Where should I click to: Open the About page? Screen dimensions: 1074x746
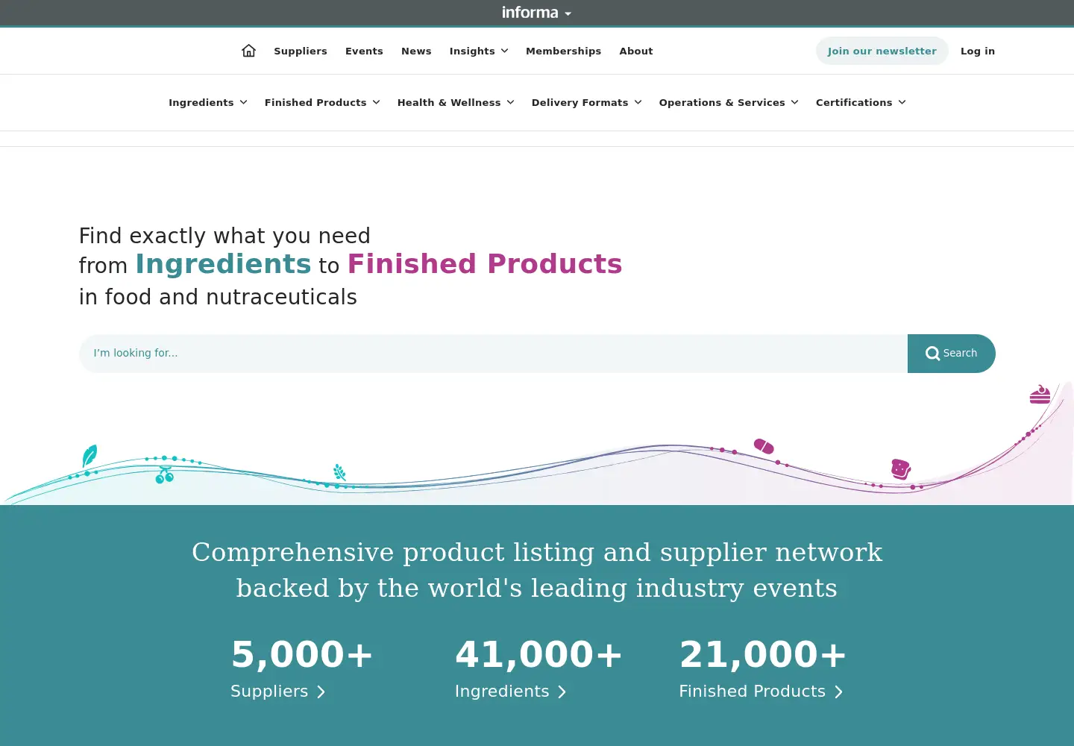636,51
